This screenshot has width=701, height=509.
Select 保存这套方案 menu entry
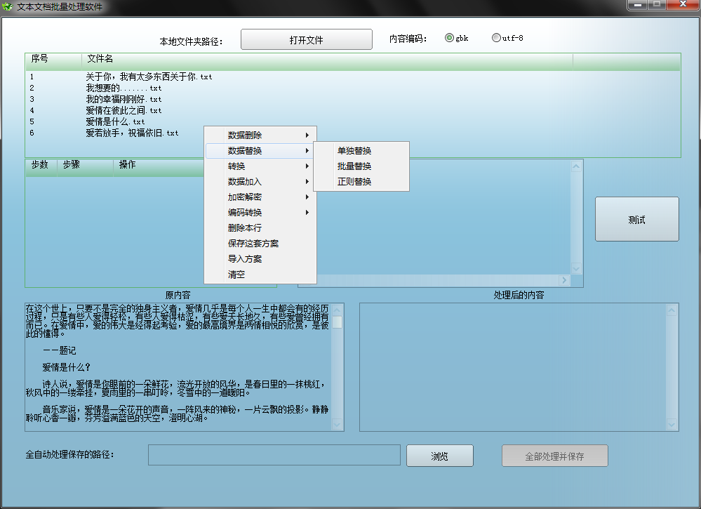click(x=253, y=244)
